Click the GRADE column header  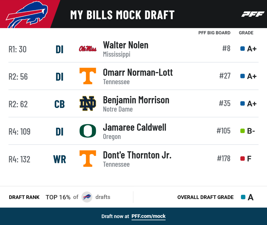246,33
